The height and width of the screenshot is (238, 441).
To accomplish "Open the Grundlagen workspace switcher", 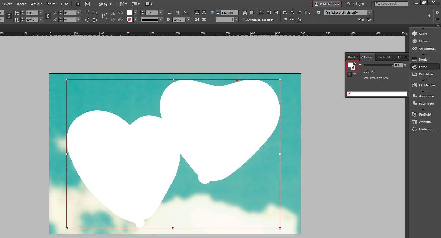I will pyautogui.click(x=358, y=4).
